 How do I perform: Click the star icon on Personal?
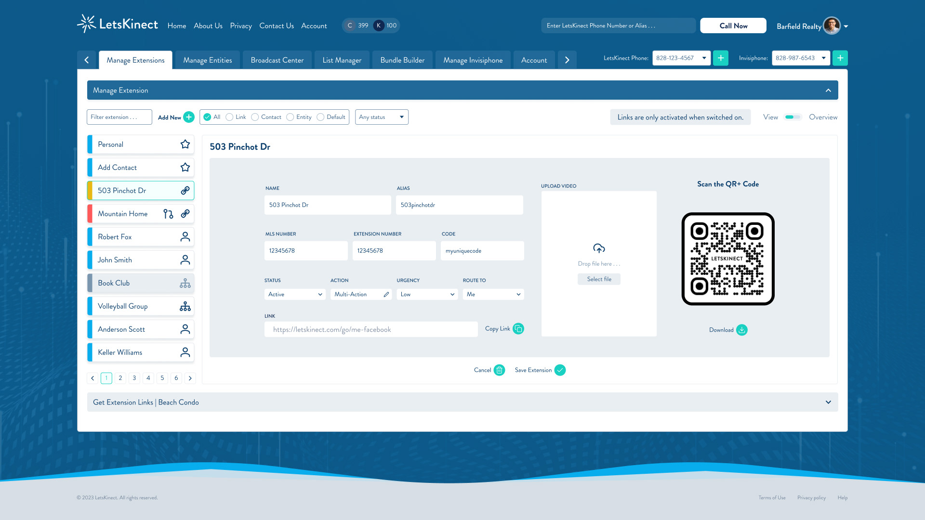185,144
